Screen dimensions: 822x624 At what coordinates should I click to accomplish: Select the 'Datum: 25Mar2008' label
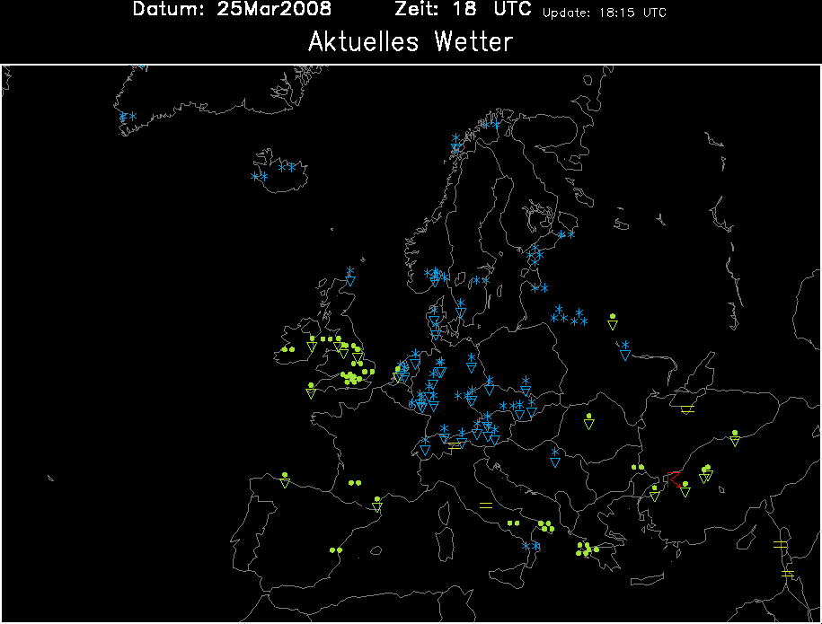pos(232,9)
